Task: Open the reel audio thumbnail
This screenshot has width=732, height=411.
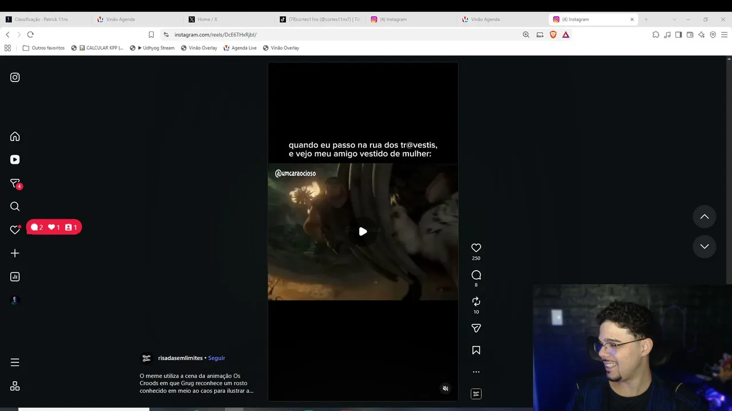Action: [x=476, y=394]
